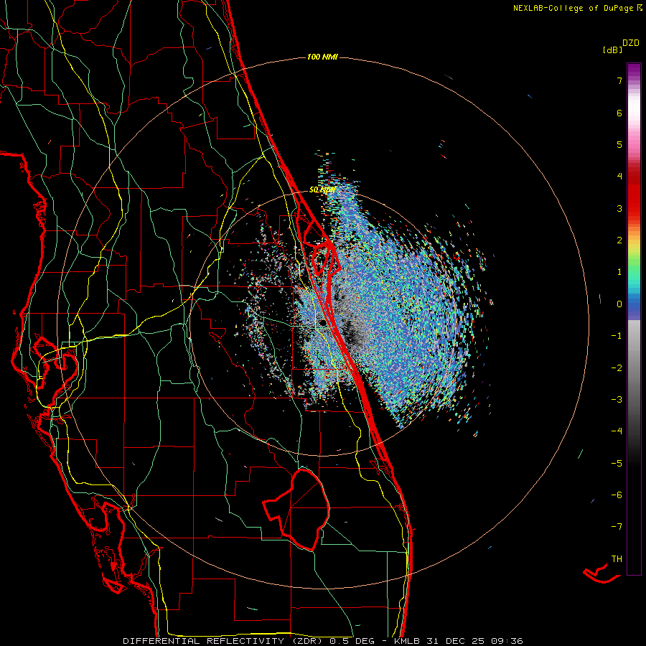Click the 31 DEC 25 date in caption
This screenshot has height=646, width=646.
point(457,641)
